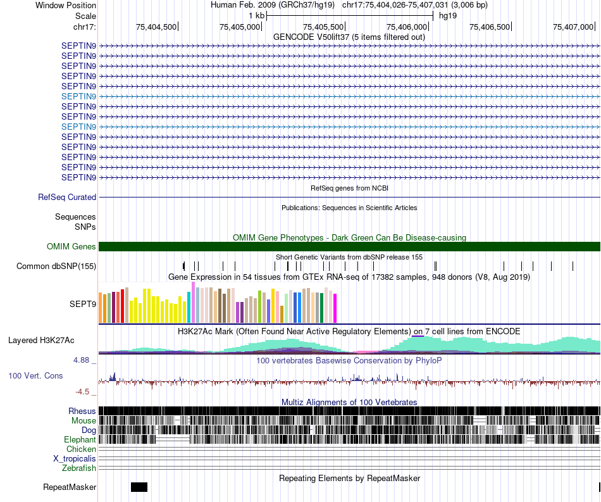
Task: Click the -4.5 PhyloP minimum value
Action: tap(82, 392)
